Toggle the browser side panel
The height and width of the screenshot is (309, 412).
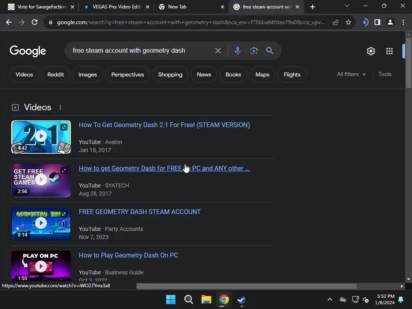tap(377, 23)
